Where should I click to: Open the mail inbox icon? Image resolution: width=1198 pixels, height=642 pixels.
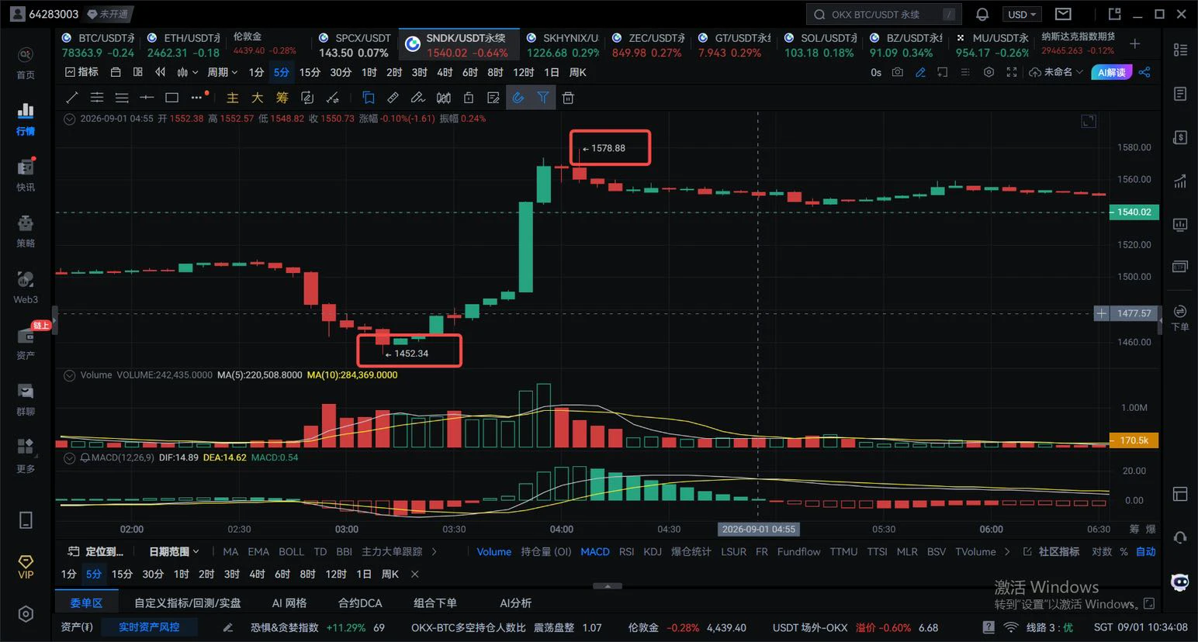[x=1063, y=14]
